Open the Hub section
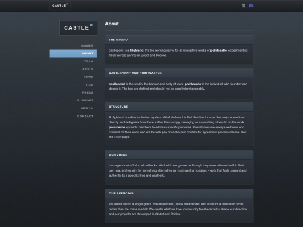Screen dimensions: 303x227 click(x=90, y=85)
